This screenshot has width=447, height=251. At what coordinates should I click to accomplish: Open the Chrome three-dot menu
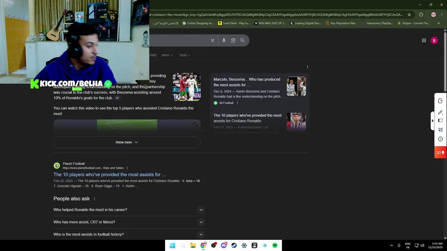point(442,15)
